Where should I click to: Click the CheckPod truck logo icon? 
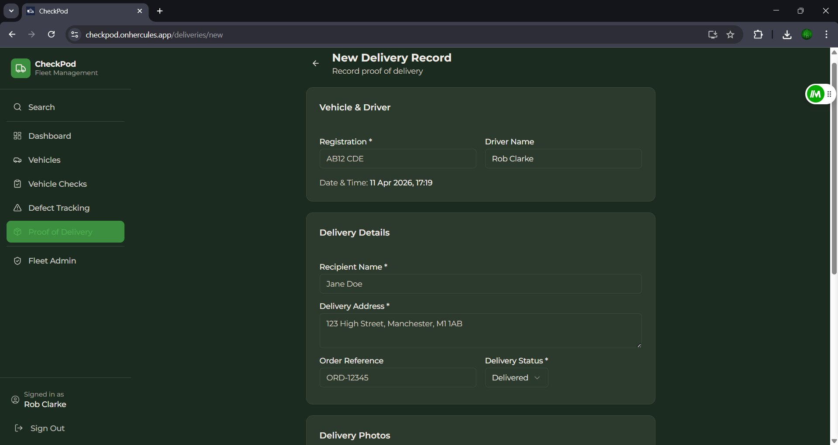(21, 68)
